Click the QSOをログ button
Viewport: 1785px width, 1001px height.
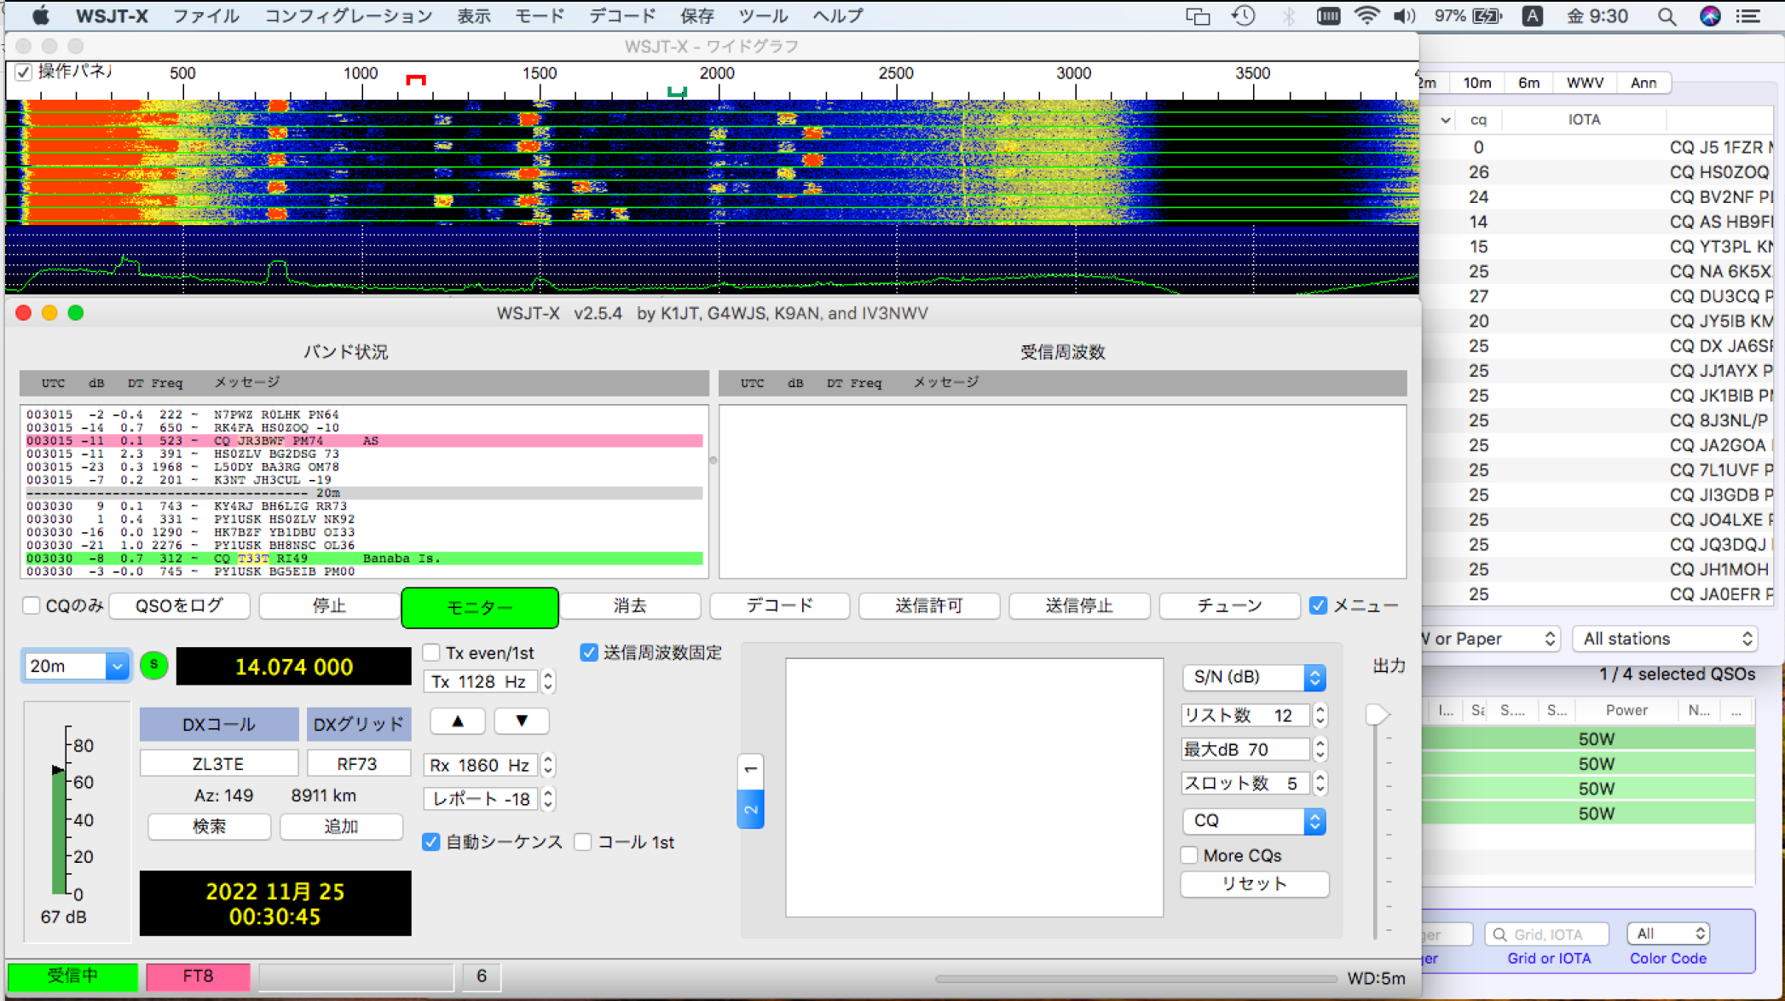click(180, 606)
